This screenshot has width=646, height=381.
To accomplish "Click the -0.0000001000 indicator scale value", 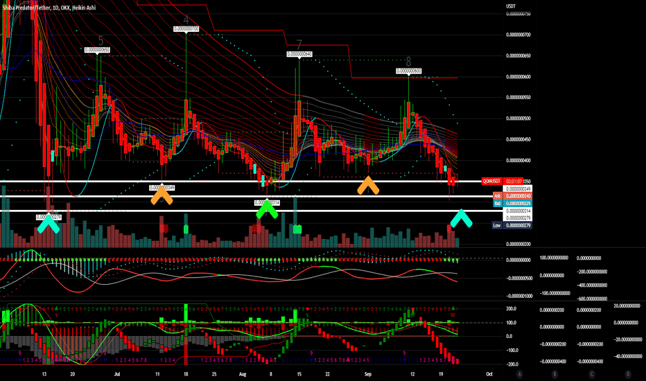I will 518,296.
